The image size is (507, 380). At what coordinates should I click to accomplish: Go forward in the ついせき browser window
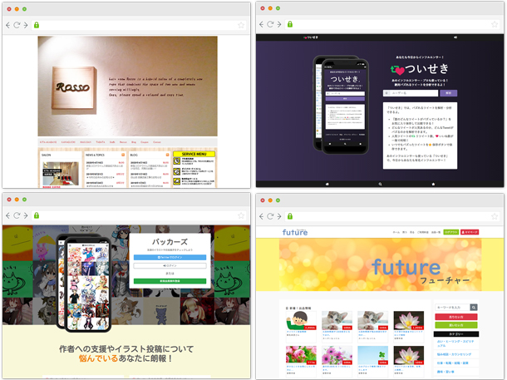pos(279,24)
